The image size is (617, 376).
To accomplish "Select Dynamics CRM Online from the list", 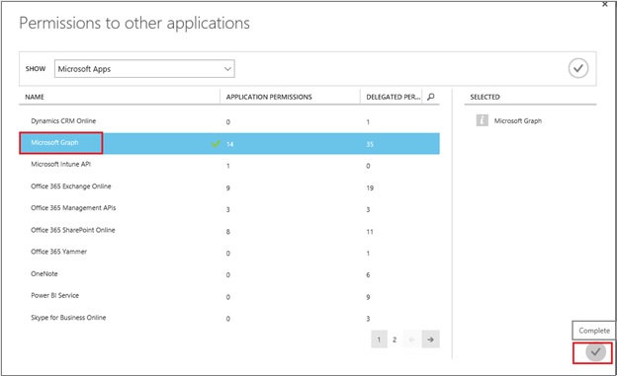I will coord(63,121).
